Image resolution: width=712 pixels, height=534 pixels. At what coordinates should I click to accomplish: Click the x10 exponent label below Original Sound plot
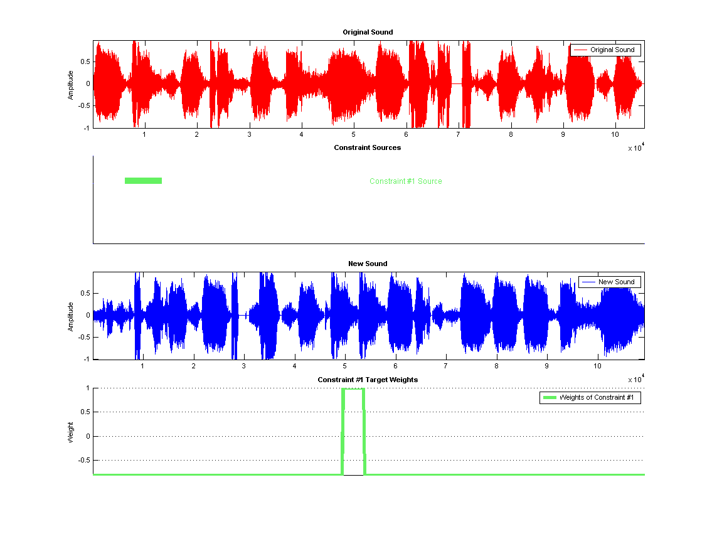click(x=636, y=148)
